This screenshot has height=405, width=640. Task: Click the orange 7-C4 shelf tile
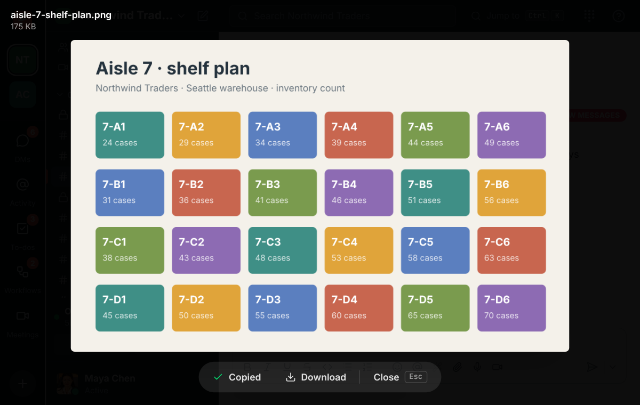click(359, 250)
